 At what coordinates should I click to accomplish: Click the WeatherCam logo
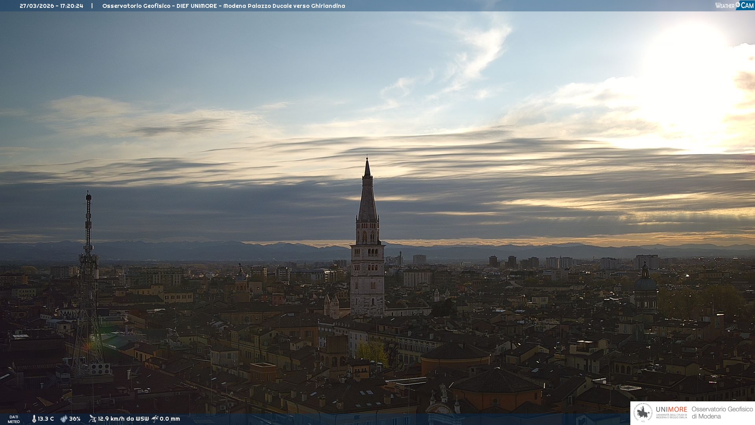tap(734, 5)
